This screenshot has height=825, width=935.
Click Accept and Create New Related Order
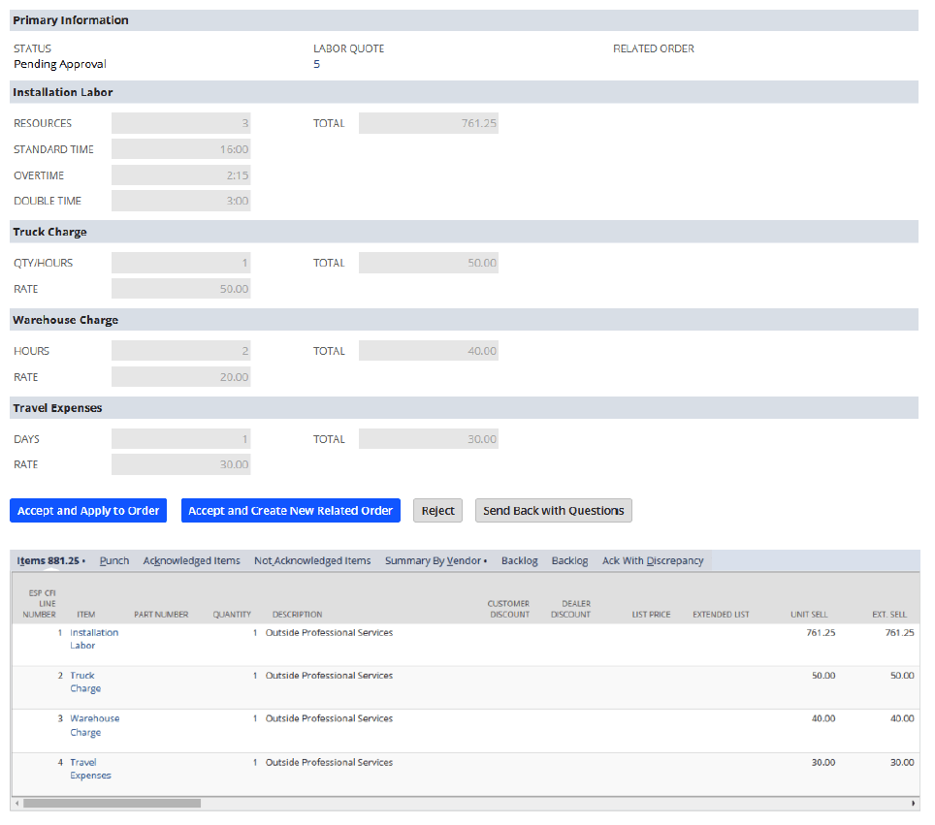tap(290, 510)
